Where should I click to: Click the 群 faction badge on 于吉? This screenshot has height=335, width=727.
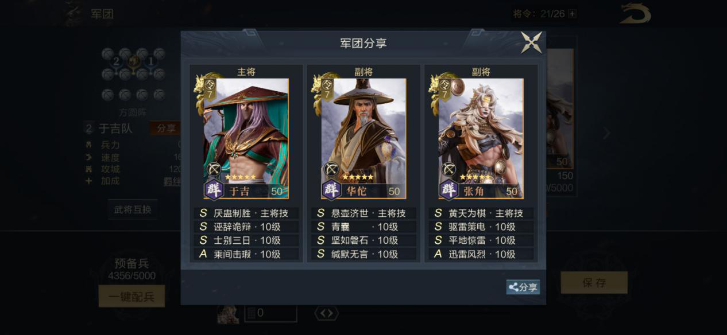[x=214, y=190]
